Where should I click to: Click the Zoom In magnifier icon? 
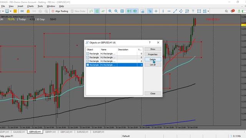click(110, 11)
